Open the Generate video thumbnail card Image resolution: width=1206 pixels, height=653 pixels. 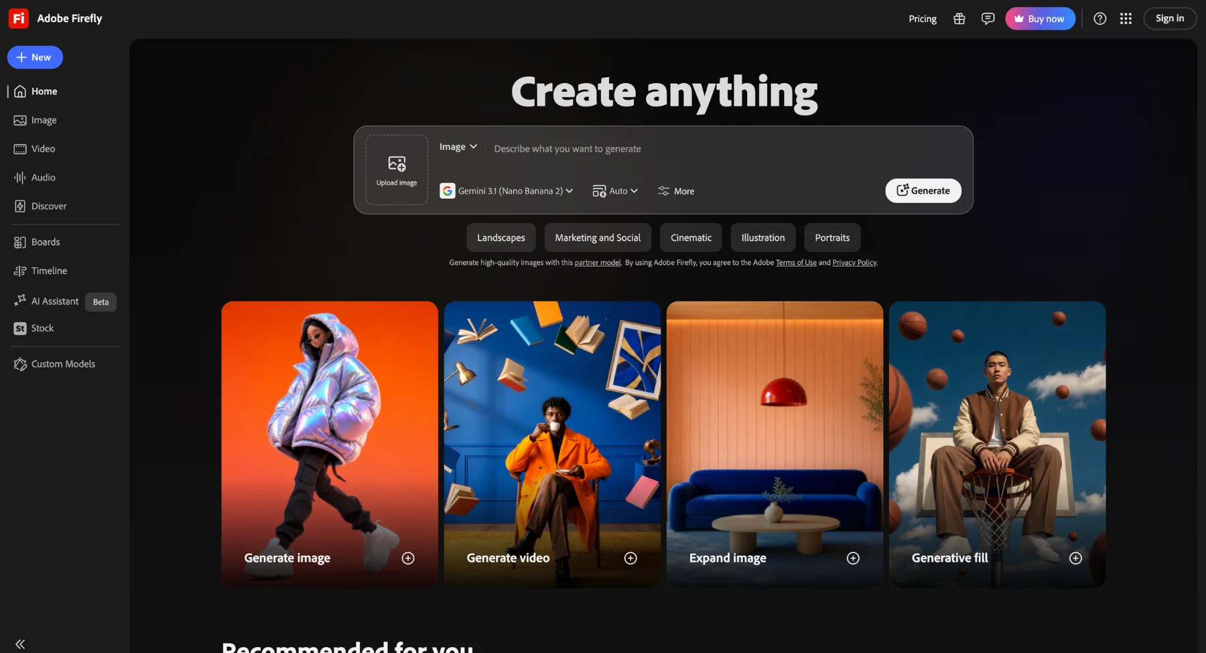[552, 445]
